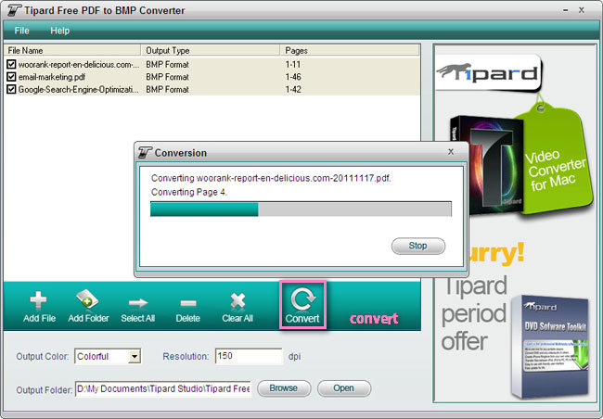Click the conversion progress bar

pyautogui.click(x=301, y=209)
